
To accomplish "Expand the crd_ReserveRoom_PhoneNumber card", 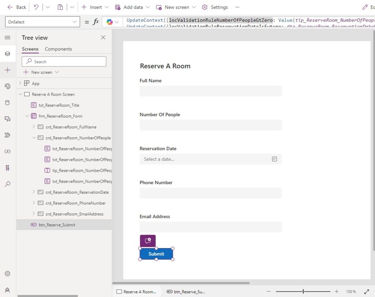I will coord(34,203).
